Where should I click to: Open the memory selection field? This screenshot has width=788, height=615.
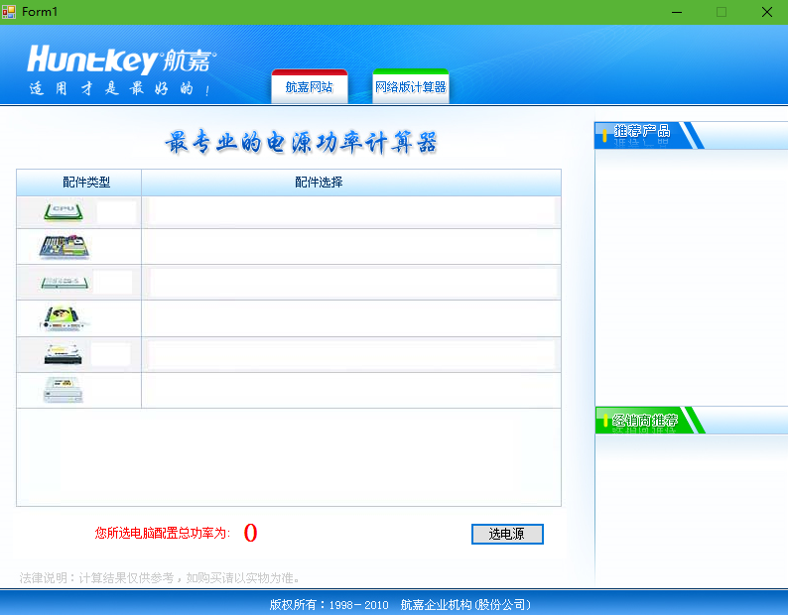coord(353,283)
